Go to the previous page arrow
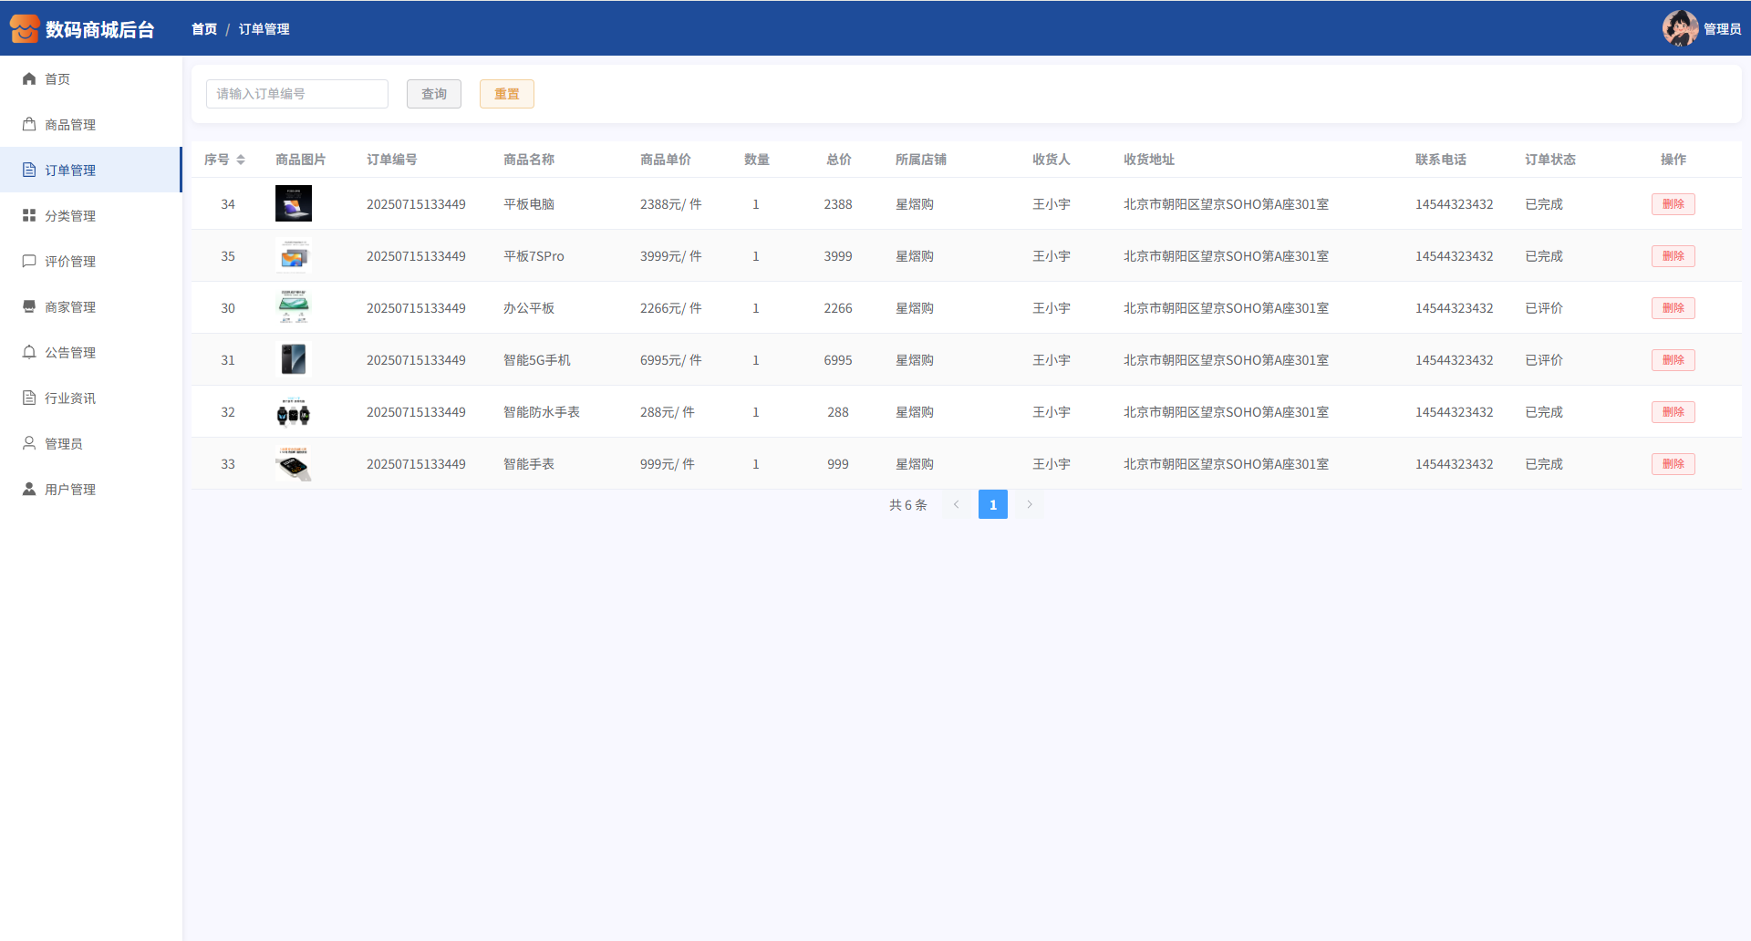 (x=957, y=504)
